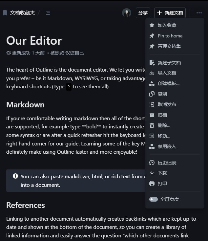Click the 新建文档 button

pyautogui.click(x=170, y=13)
